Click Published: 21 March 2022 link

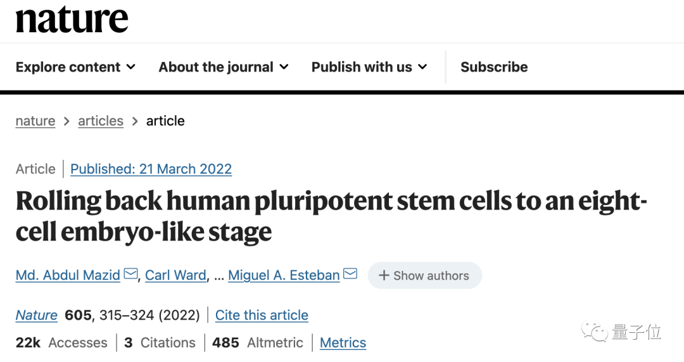(151, 169)
